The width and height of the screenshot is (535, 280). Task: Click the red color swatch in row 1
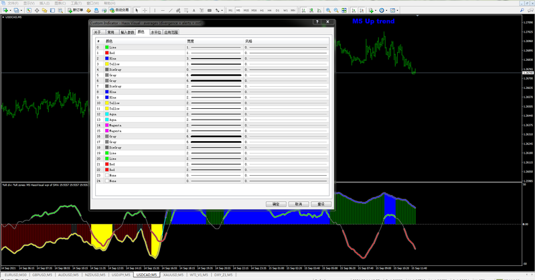pyautogui.click(x=107, y=53)
